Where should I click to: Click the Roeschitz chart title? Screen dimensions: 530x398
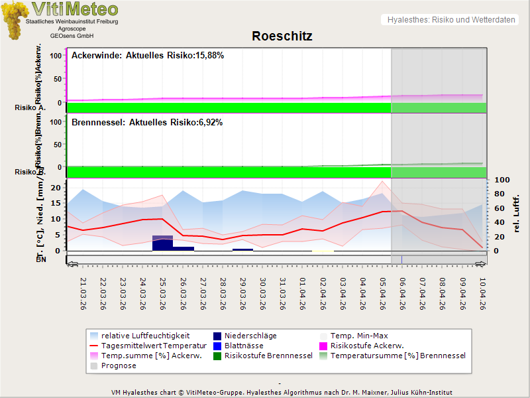(282, 36)
